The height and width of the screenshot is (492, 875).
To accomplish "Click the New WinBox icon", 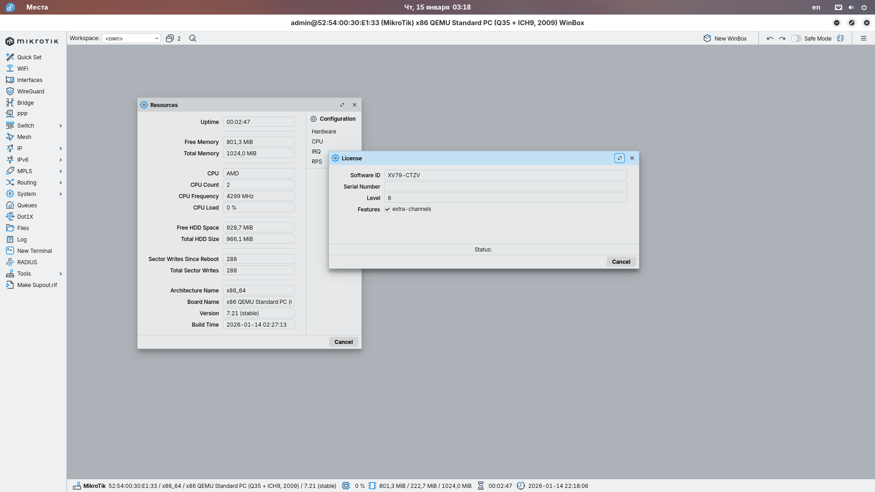I will click(707, 38).
